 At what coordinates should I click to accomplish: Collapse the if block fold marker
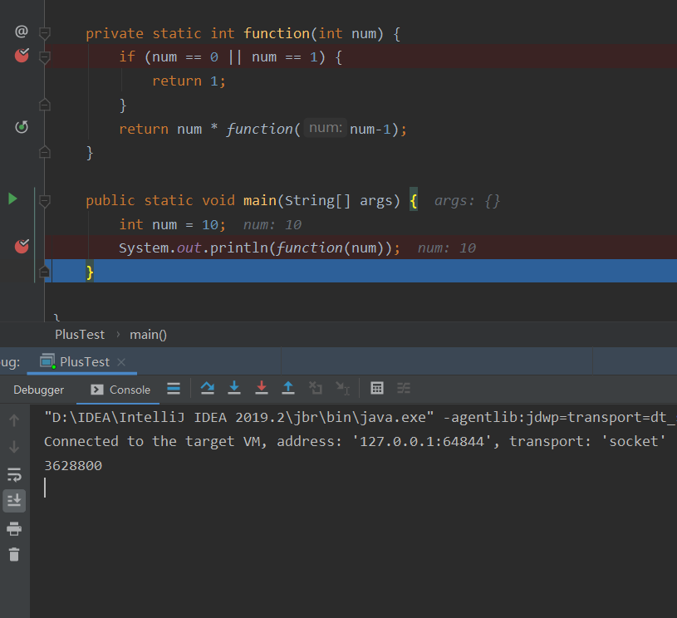click(x=45, y=56)
